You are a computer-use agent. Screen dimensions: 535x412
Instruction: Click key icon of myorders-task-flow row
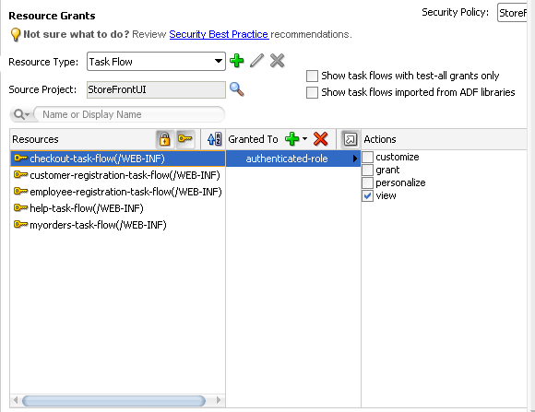click(x=20, y=224)
